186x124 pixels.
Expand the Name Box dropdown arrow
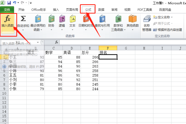click(x=38, y=42)
